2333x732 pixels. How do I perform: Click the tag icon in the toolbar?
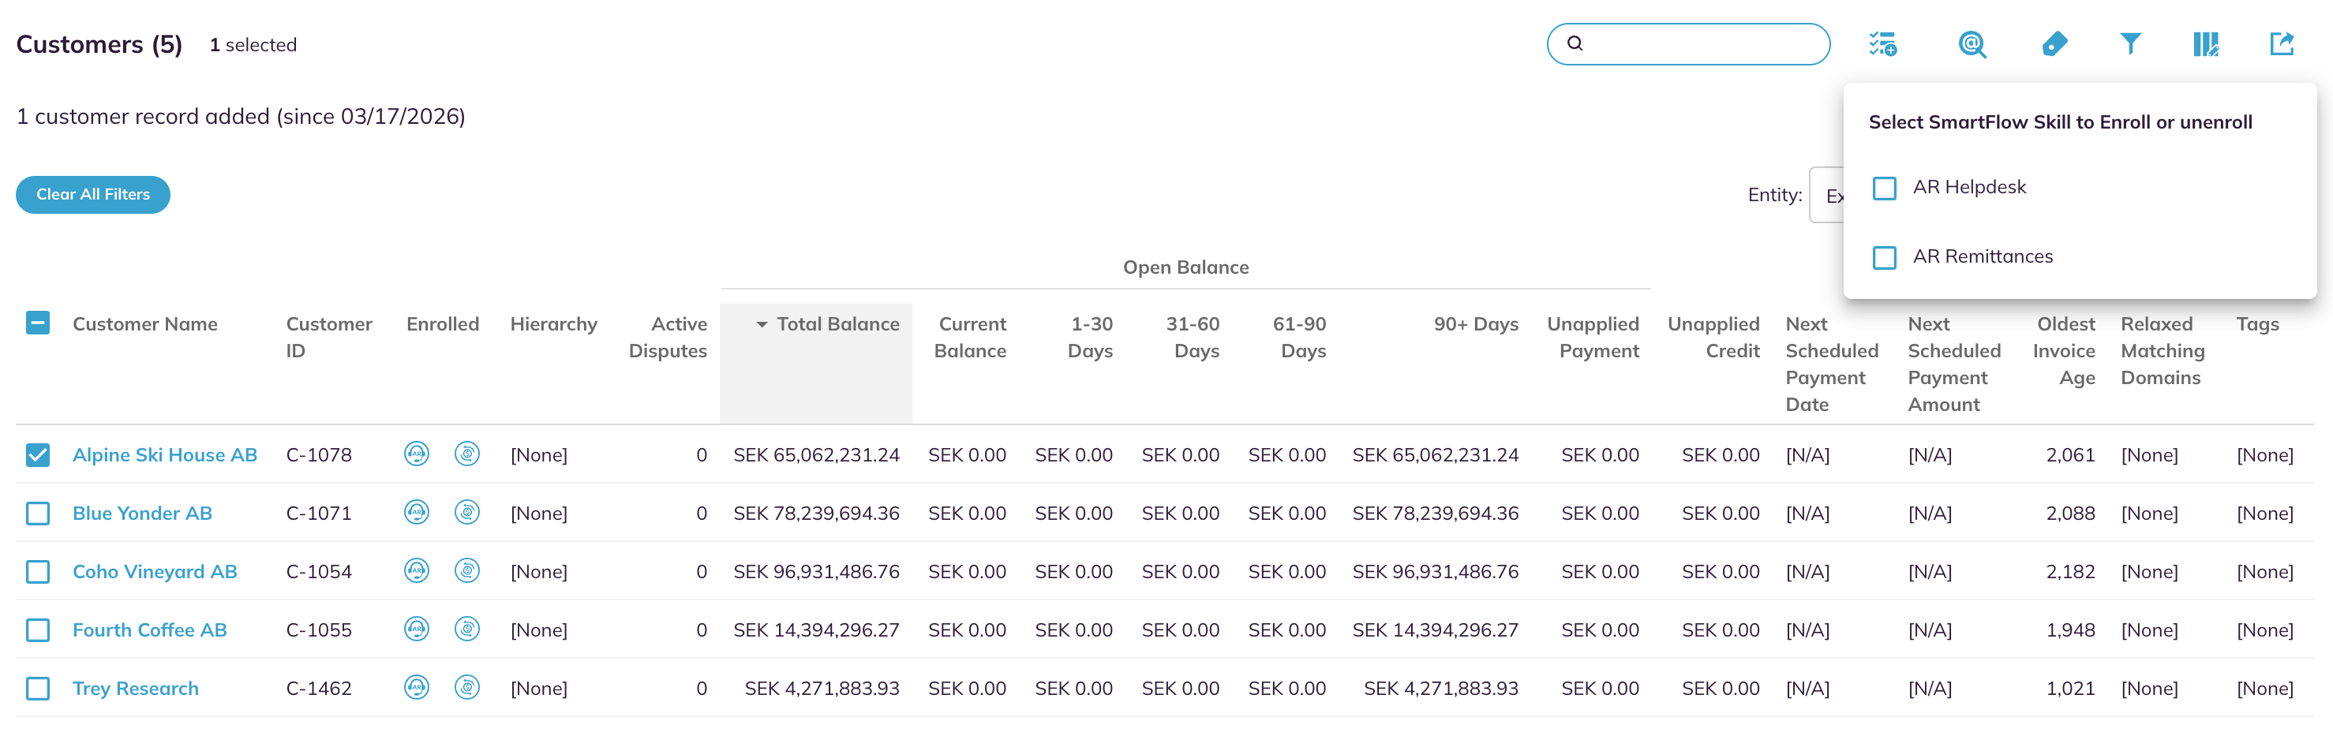click(x=2054, y=43)
